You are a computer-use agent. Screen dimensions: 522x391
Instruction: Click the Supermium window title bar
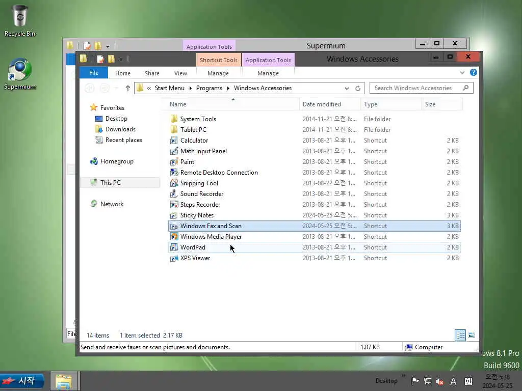326,45
